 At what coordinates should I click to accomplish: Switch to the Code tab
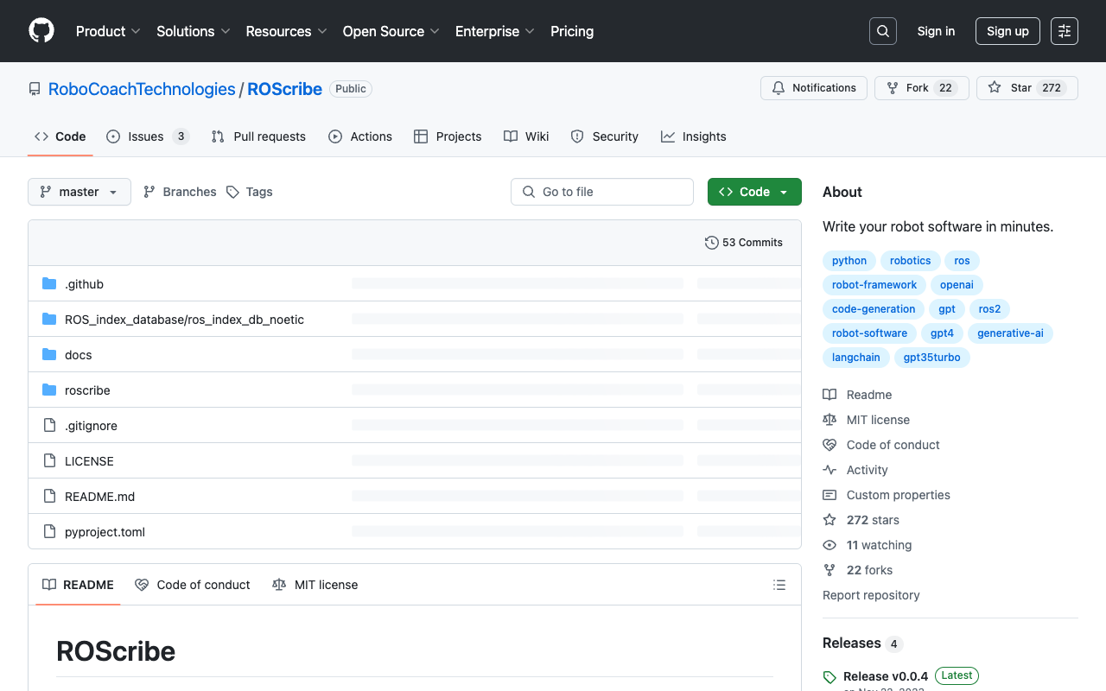click(60, 136)
